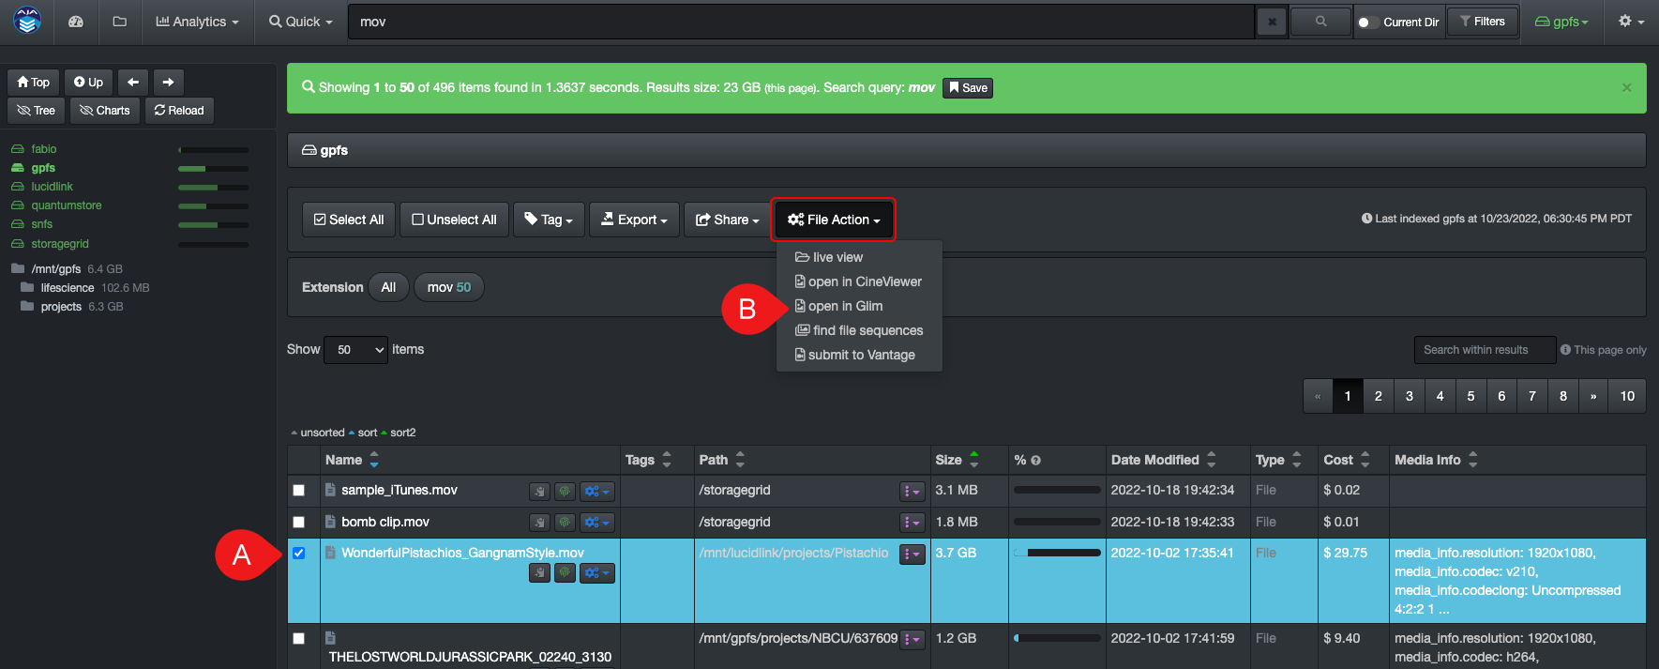Select 'submit to Vantage' menu entry
Viewport: 1659px width, 669px height.
click(861, 355)
